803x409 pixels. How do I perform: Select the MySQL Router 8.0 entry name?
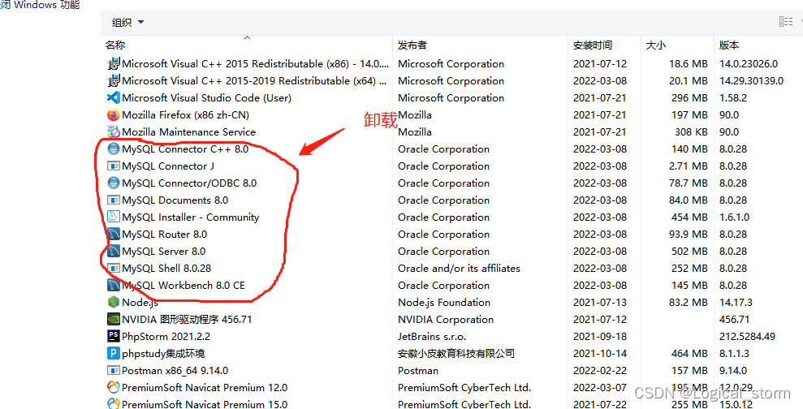pyautogui.click(x=164, y=234)
